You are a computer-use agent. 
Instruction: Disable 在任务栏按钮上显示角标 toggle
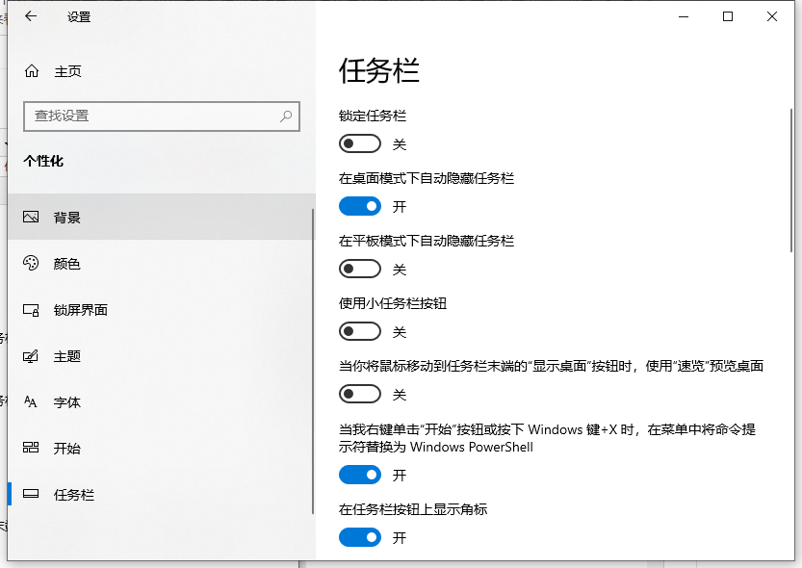(360, 537)
